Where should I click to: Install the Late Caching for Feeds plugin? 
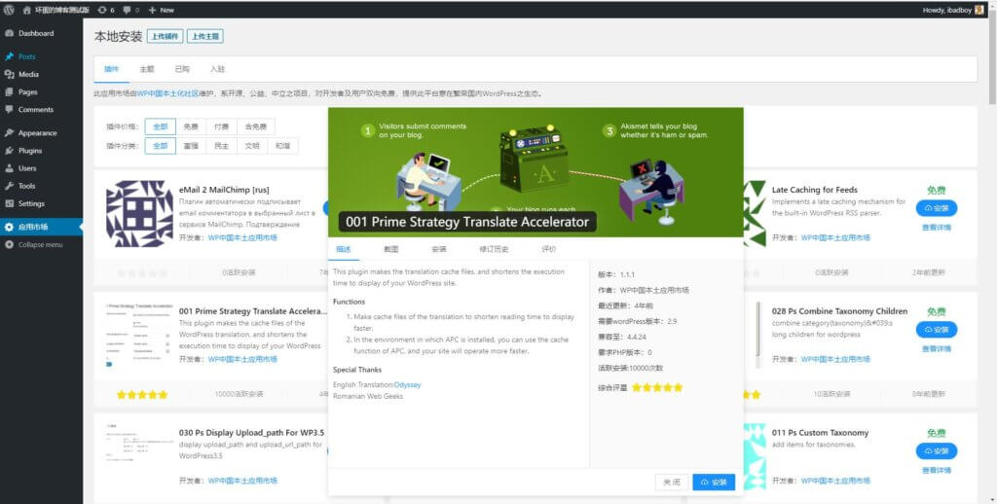936,208
